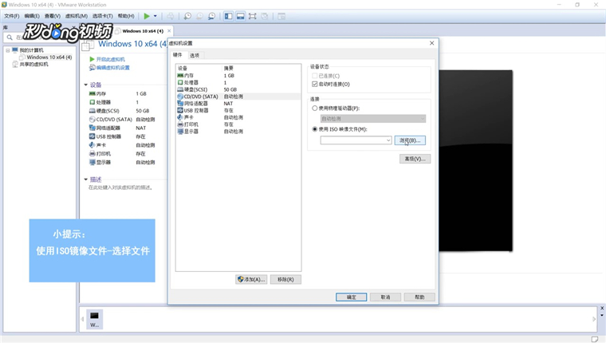Select the Windows 10 x64 (4) document tab

point(143,31)
